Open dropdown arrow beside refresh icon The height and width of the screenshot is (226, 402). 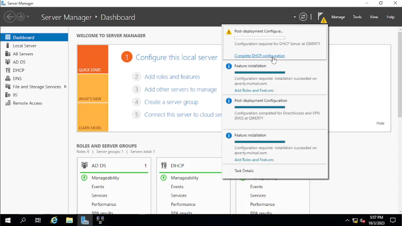(x=295, y=17)
